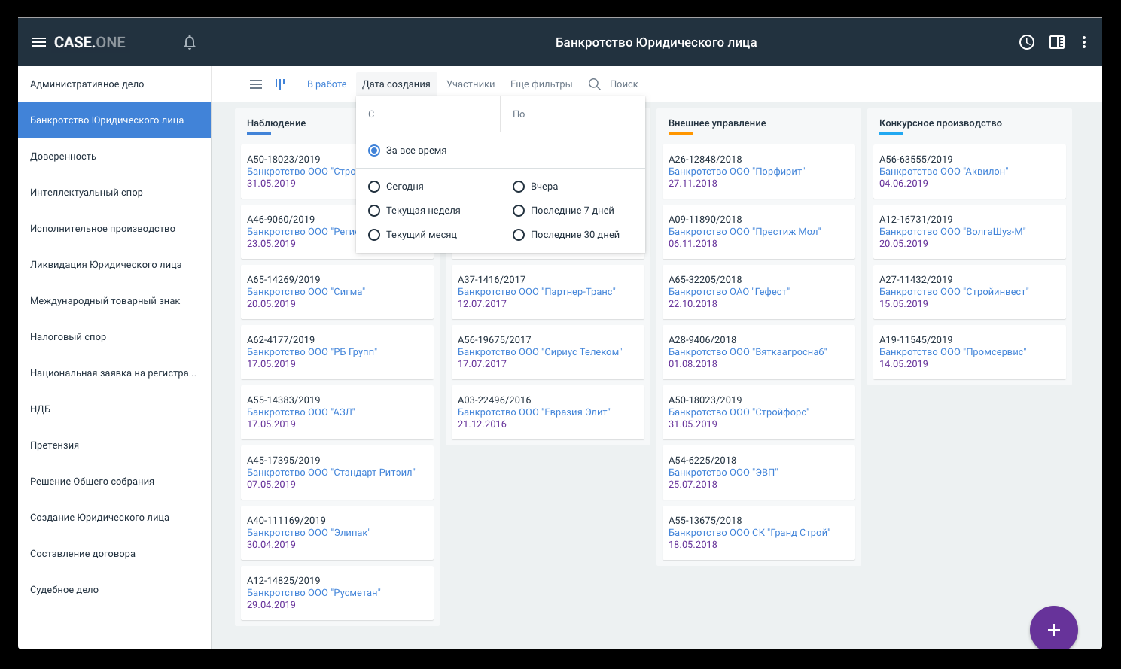Open case 'Банкротство ООО "Стройинвест"'
The height and width of the screenshot is (669, 1121).
[954, 292]
